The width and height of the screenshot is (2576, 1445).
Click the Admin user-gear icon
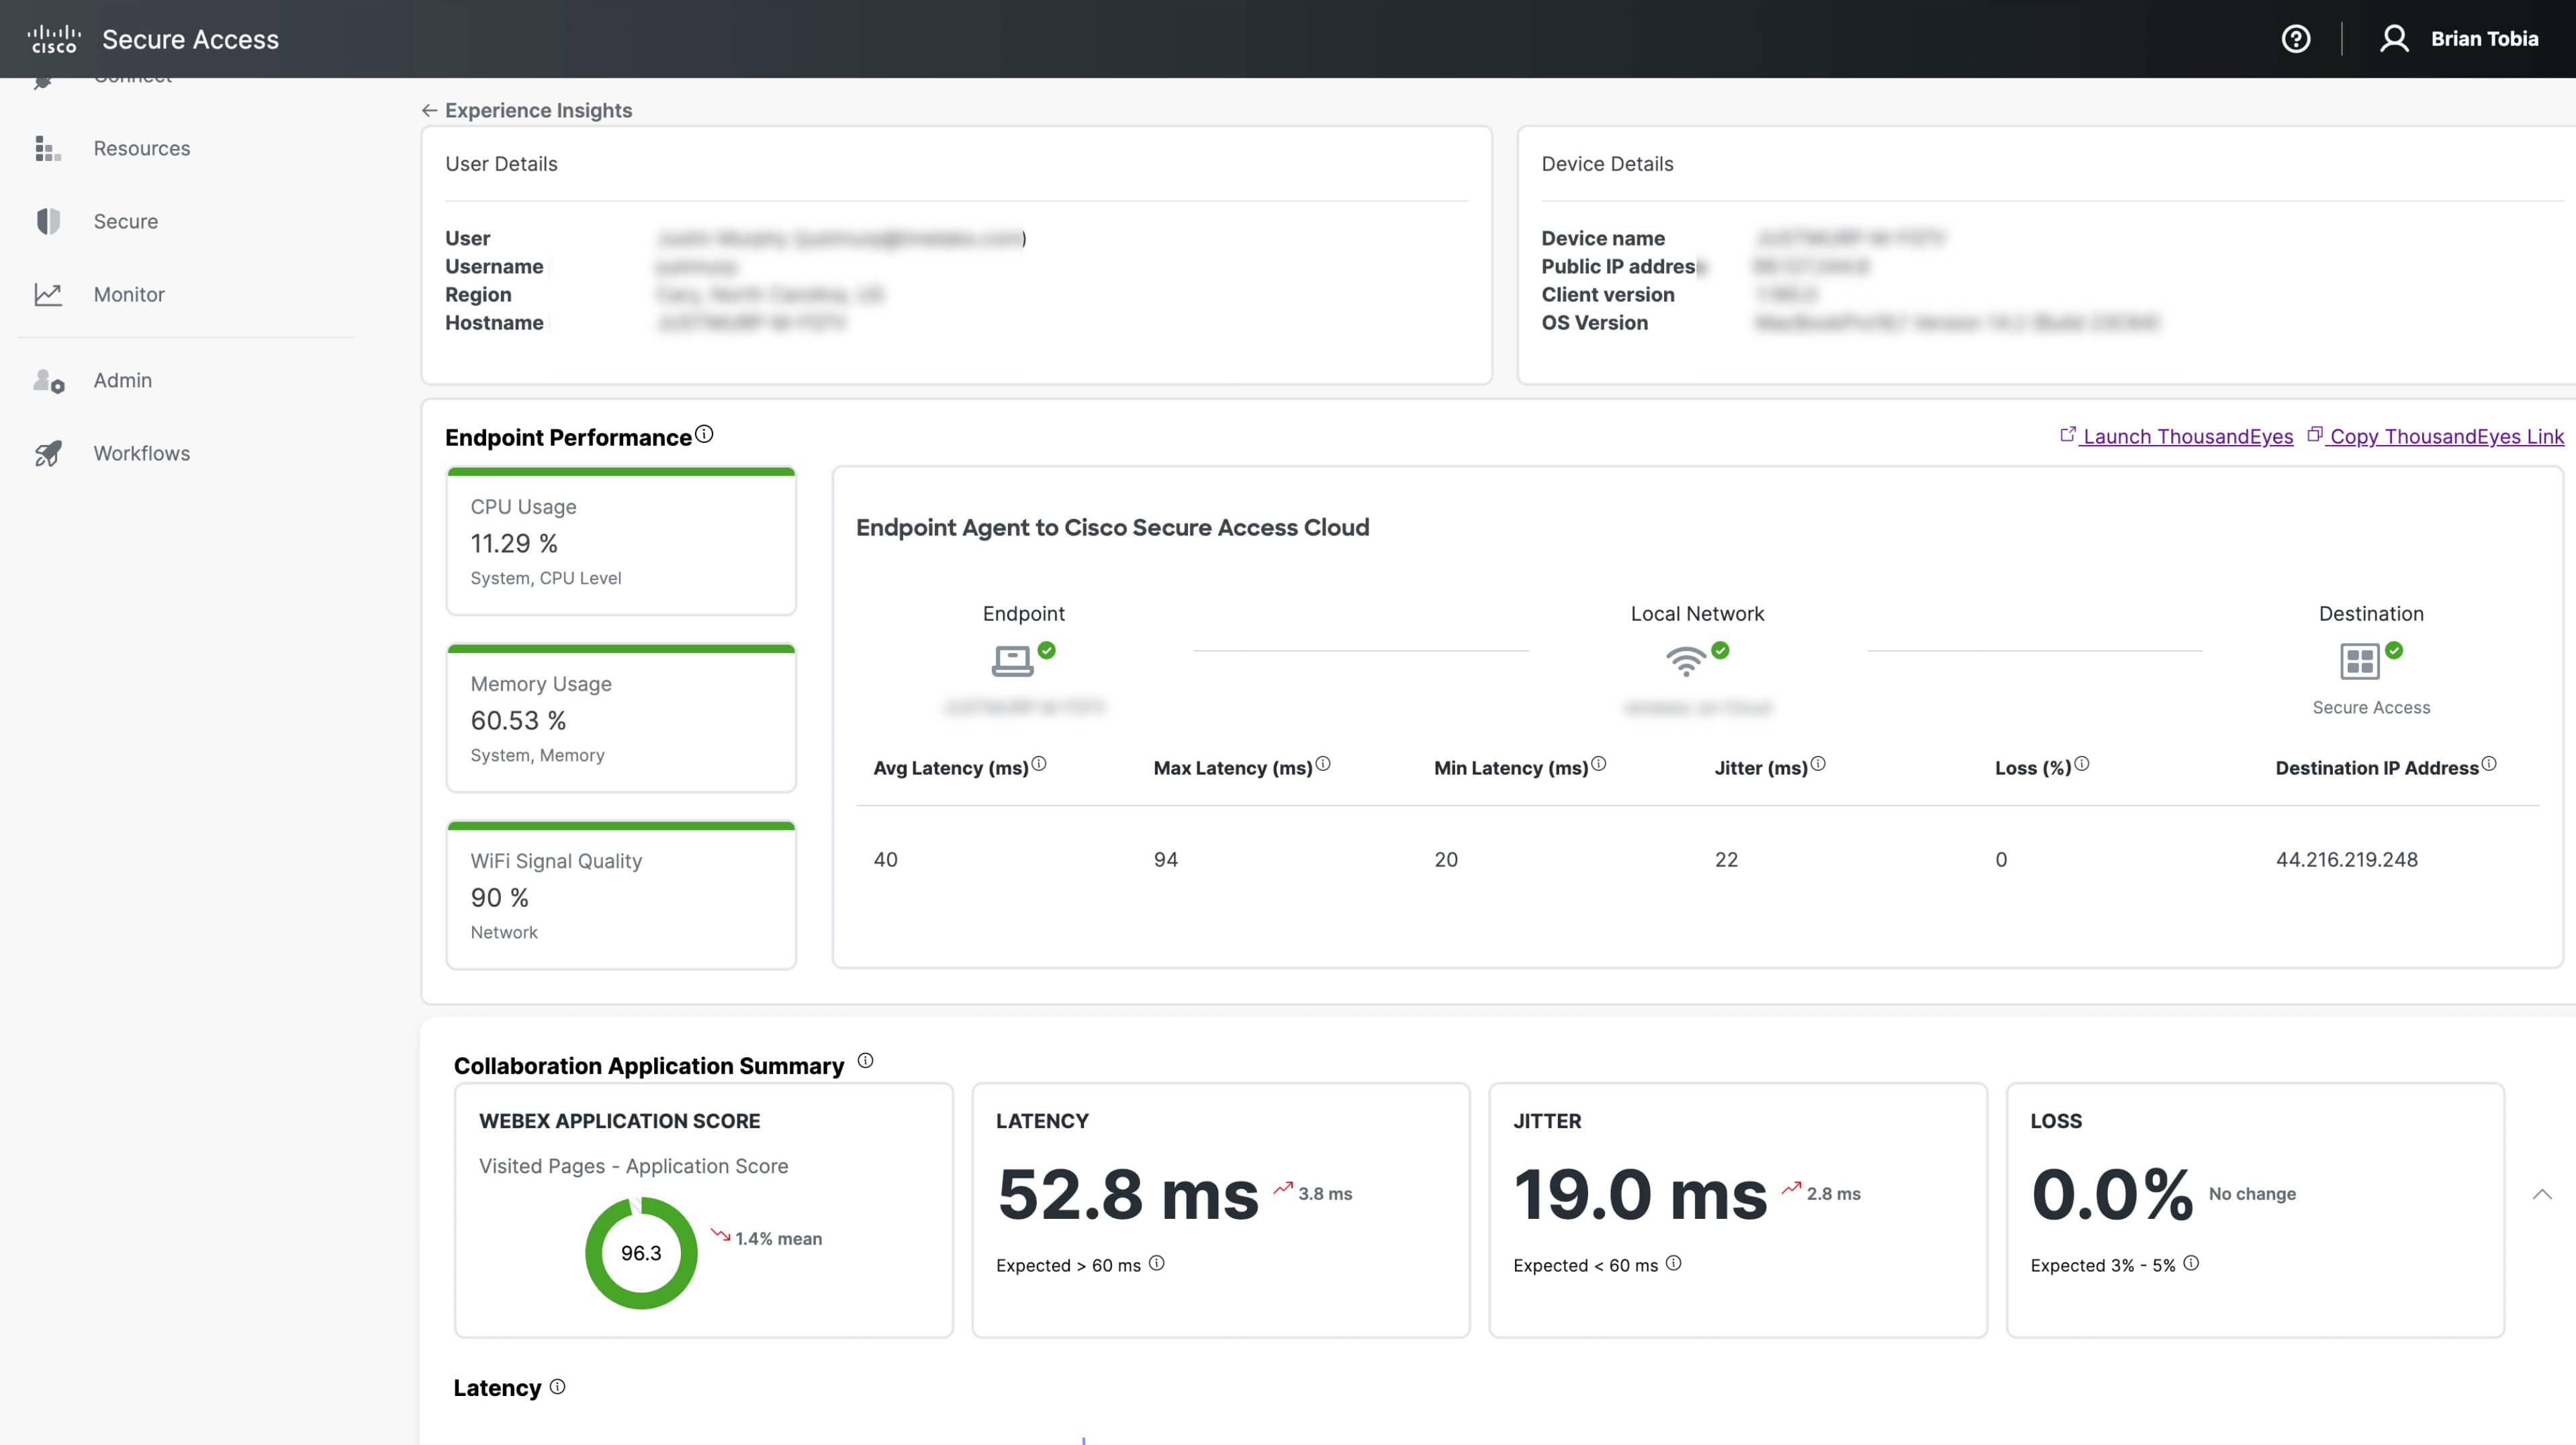click(x=48, y=381)
